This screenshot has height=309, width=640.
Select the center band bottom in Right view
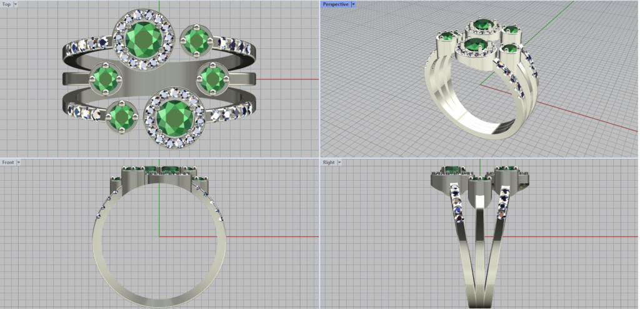[479, 294]
